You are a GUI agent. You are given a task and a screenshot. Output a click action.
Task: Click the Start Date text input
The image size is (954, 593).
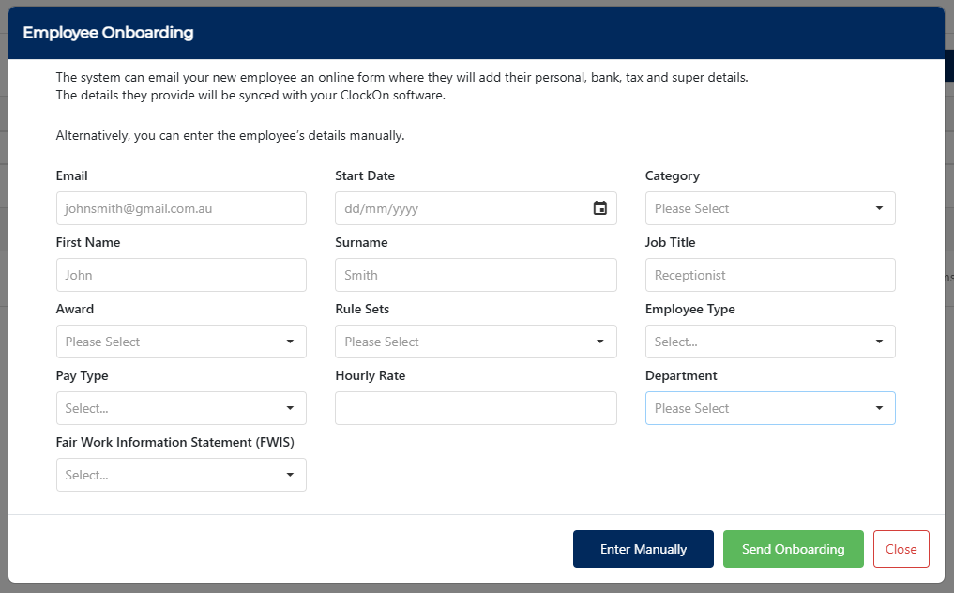[460, 208]
